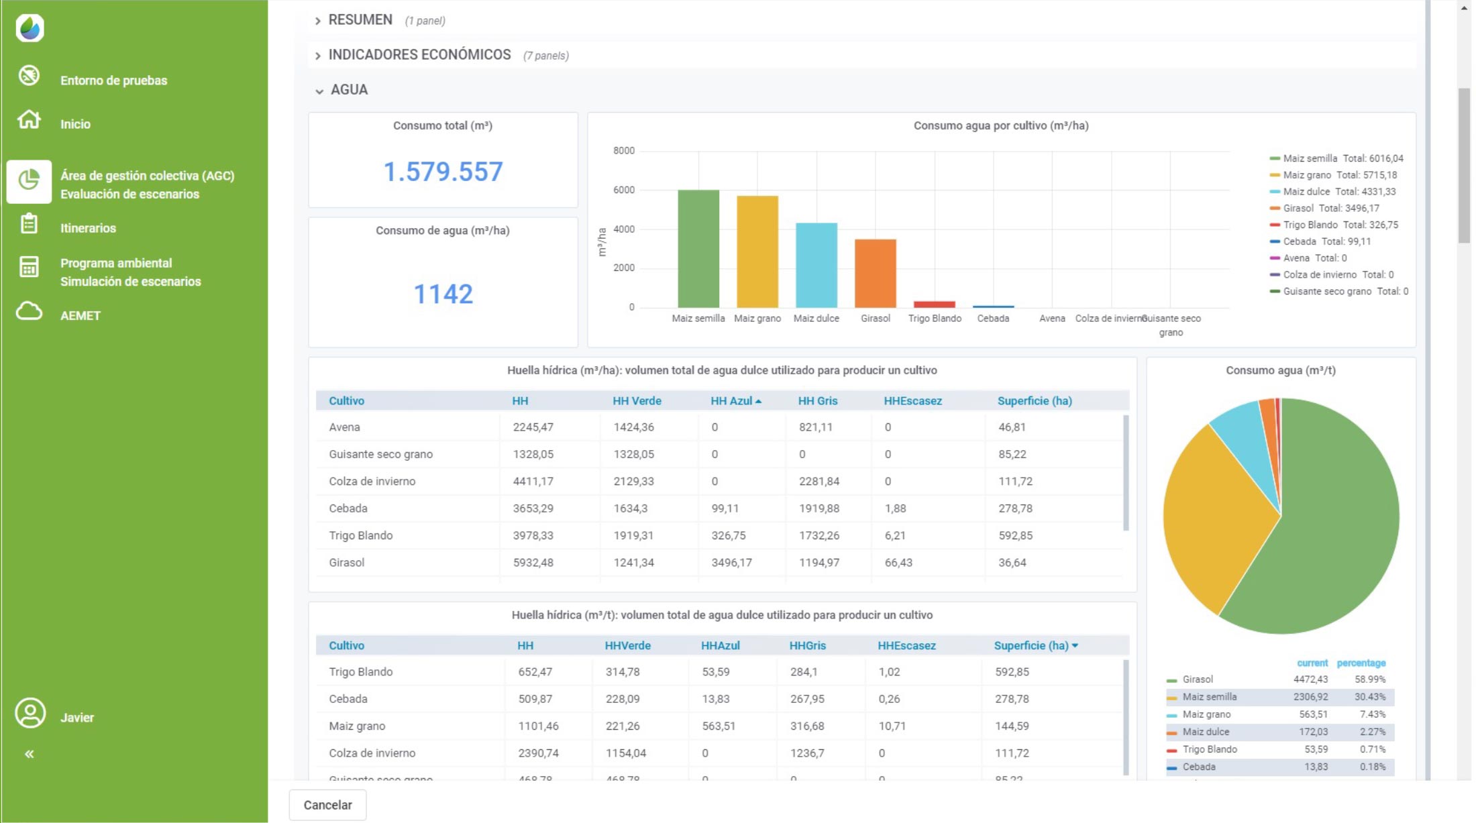Click the Entorno de pruebas icon
This screenshot has width=1476, height=823.
pyautogui.click(x=29, y=75)
